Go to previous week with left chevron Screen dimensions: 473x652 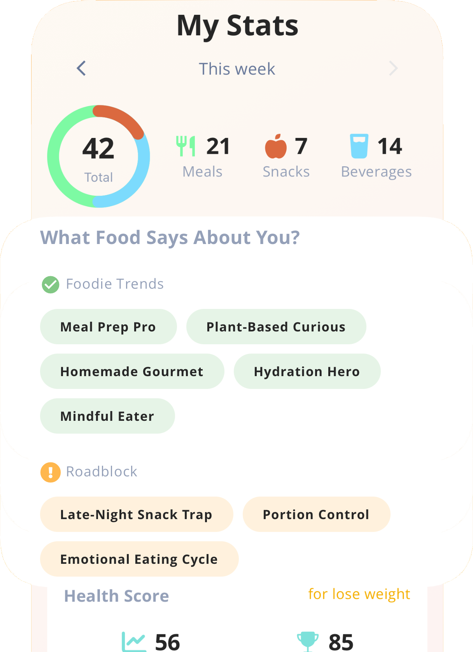coord(81,68)
